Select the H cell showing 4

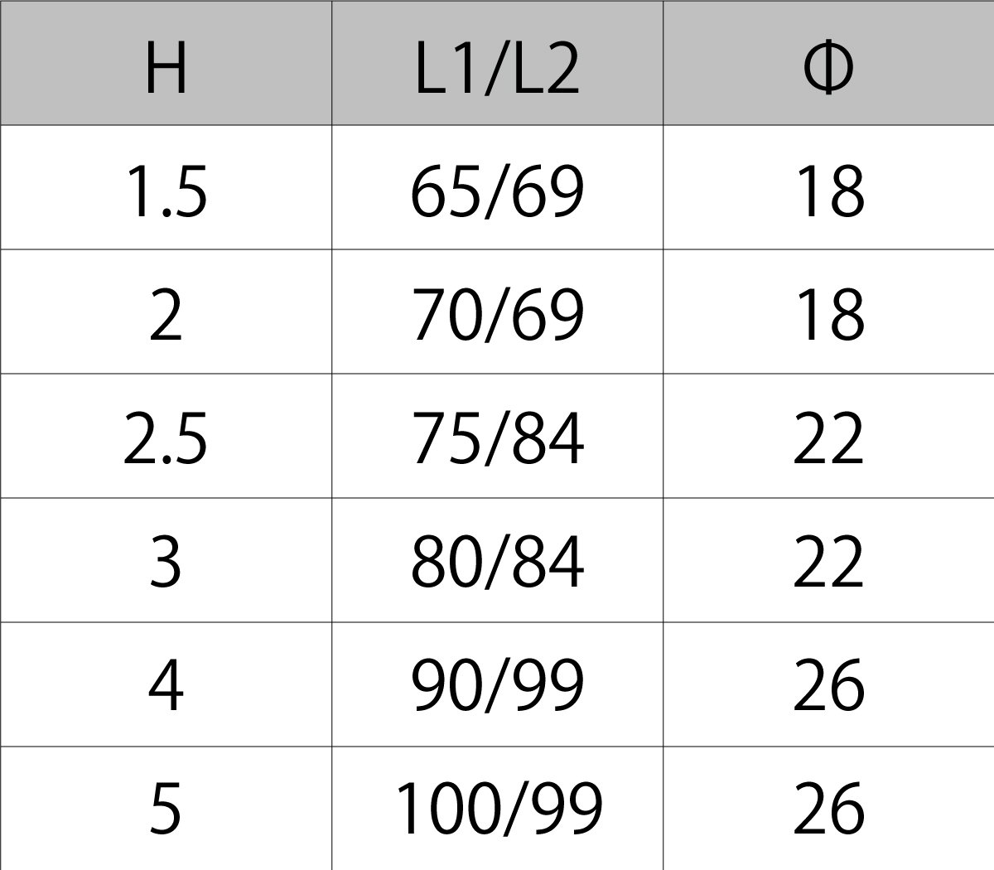pos(166,686)
